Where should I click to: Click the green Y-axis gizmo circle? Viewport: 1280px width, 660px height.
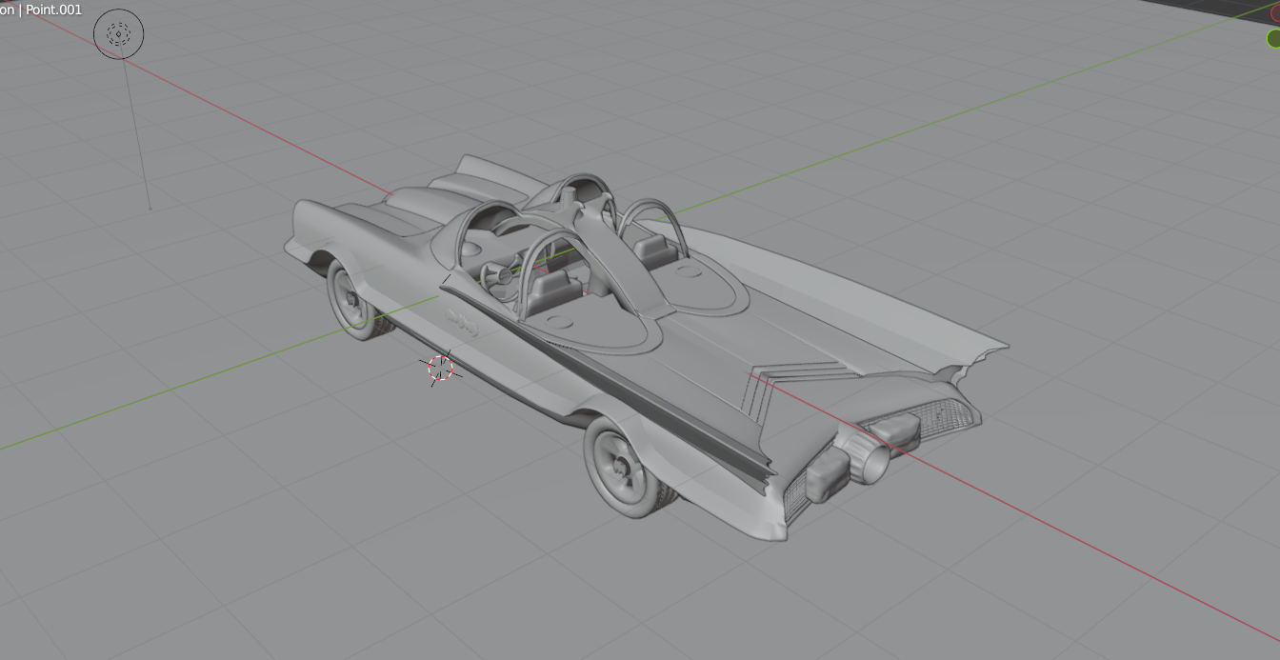[x=1273, y=38]
